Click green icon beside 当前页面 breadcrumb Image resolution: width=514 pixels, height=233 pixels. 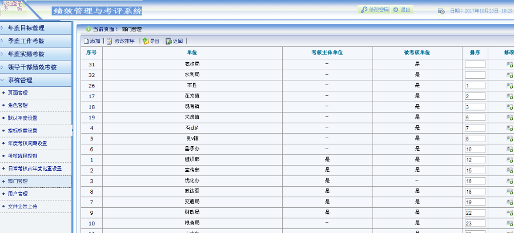[88, 29]
